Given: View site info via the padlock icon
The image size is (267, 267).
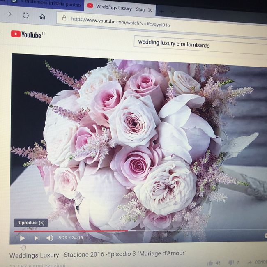Looking at the screenshot, I should pos(64,18).
